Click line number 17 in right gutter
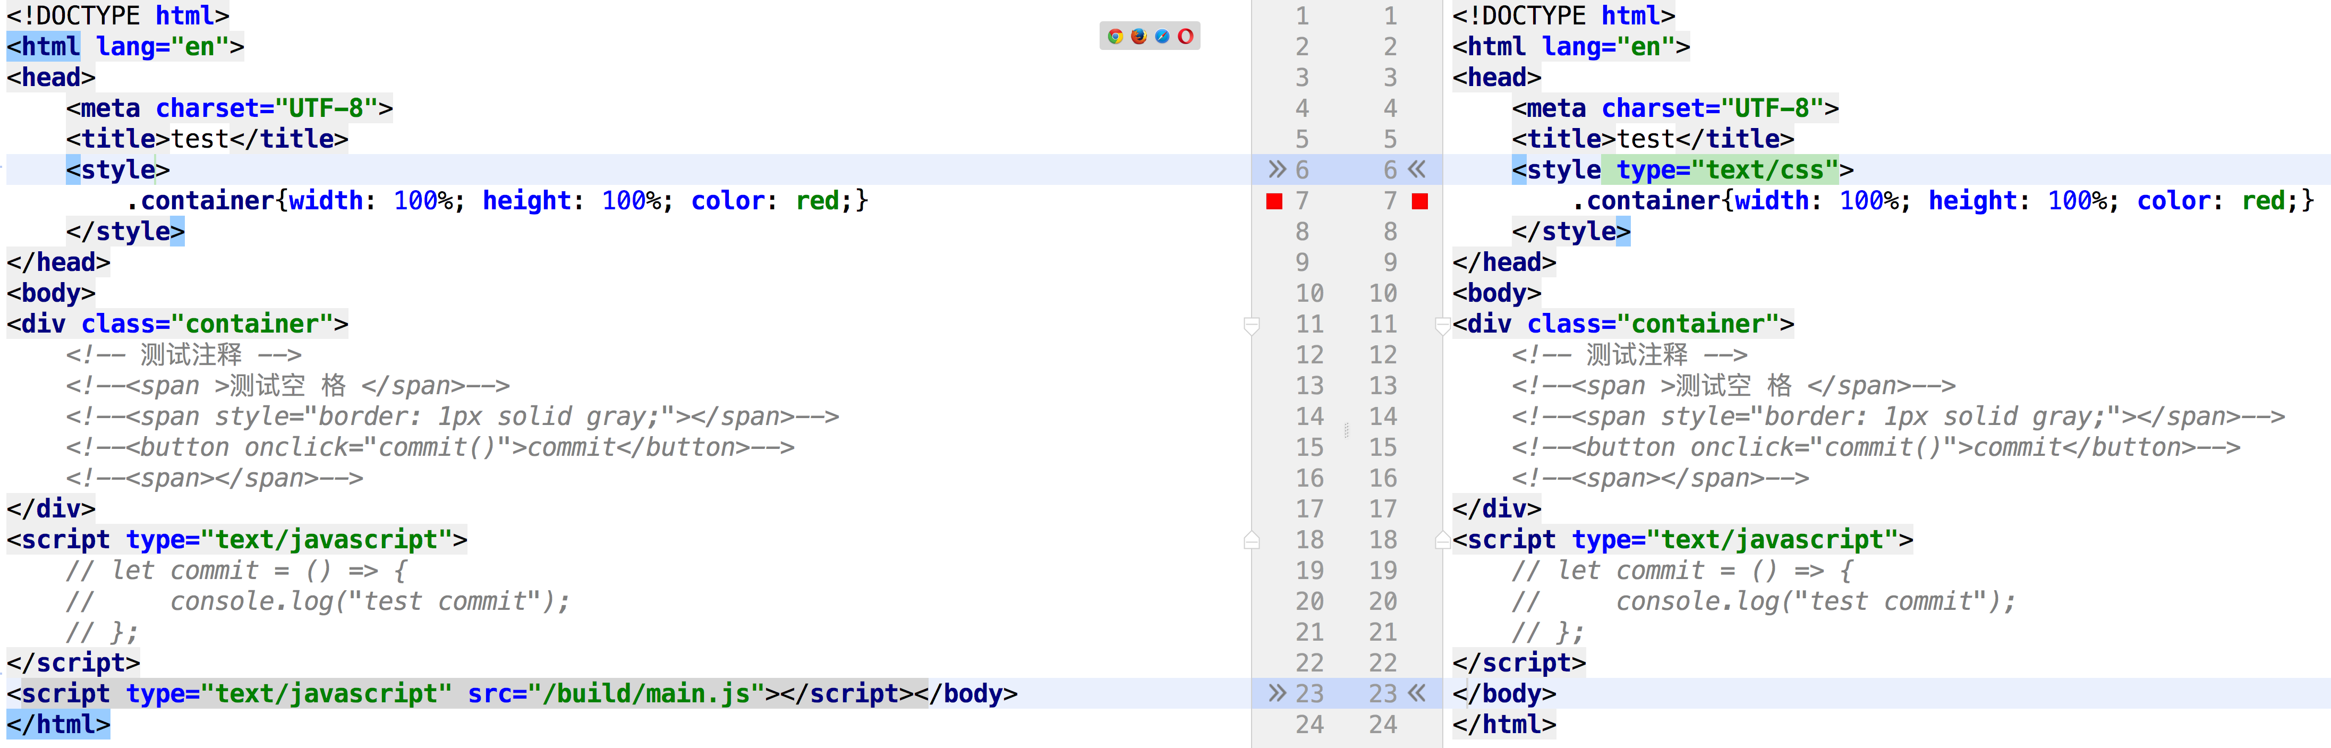This screenshot has height=748, width=2331. click(x=1383, y=509)
